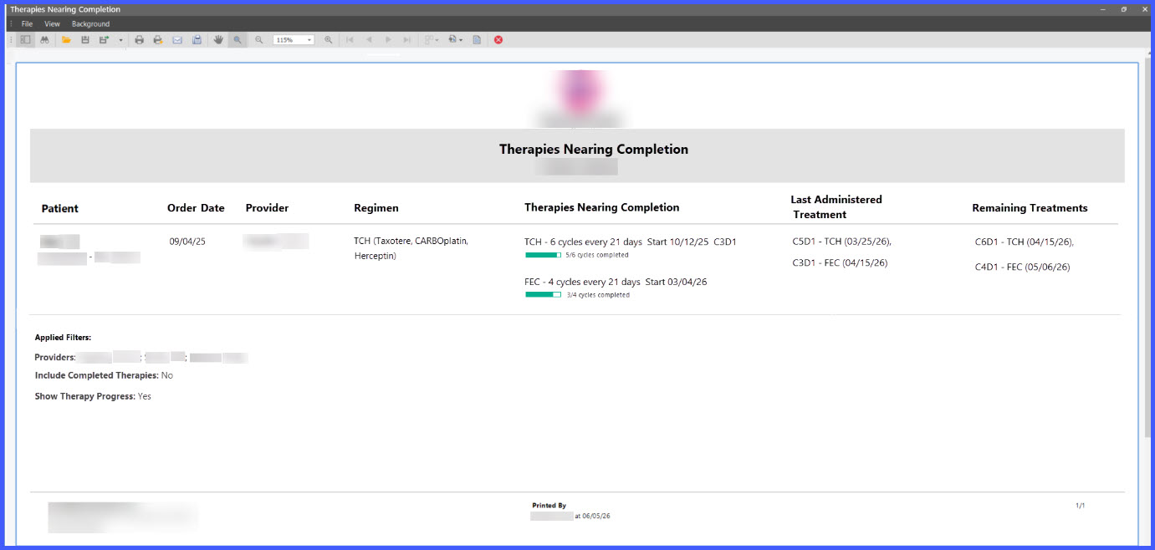Select the magnifier tool
The image size is (1155, 550).
[x=238, y=39]
